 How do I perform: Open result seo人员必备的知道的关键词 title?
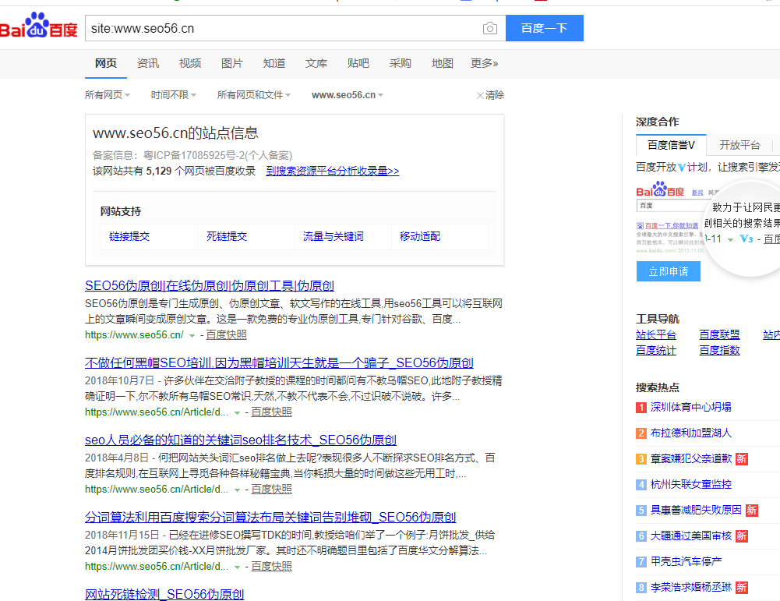241,440
